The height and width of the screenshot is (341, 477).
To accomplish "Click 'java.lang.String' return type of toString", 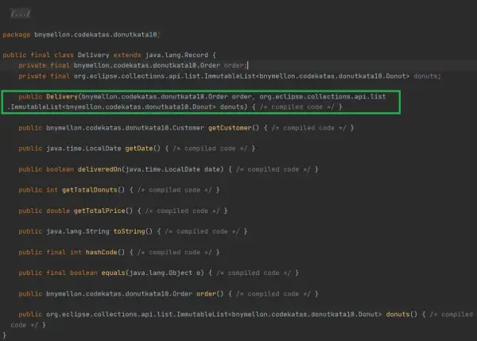I will 78,231.
